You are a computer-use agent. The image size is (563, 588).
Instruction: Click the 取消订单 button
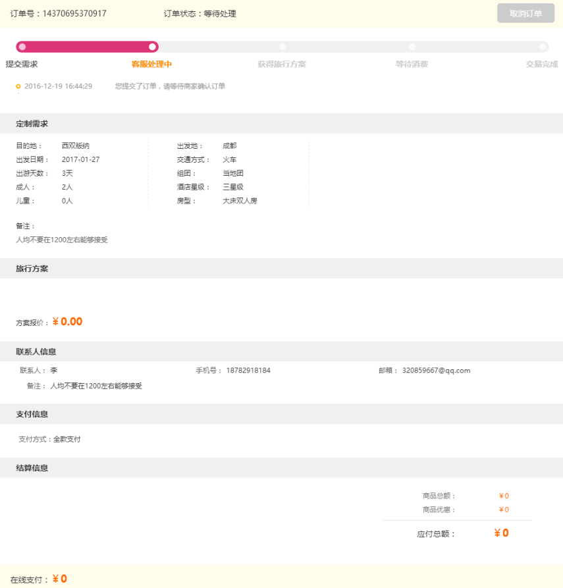525,13
